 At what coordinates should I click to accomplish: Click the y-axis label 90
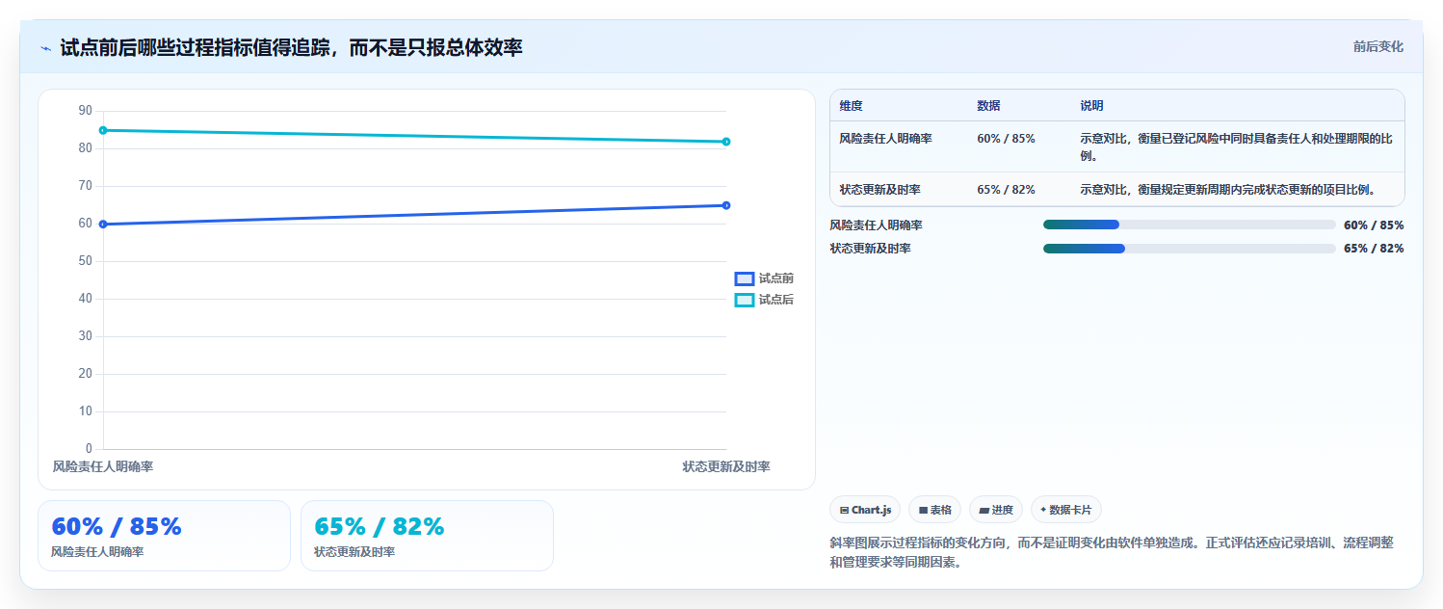[x=86, y=111]
